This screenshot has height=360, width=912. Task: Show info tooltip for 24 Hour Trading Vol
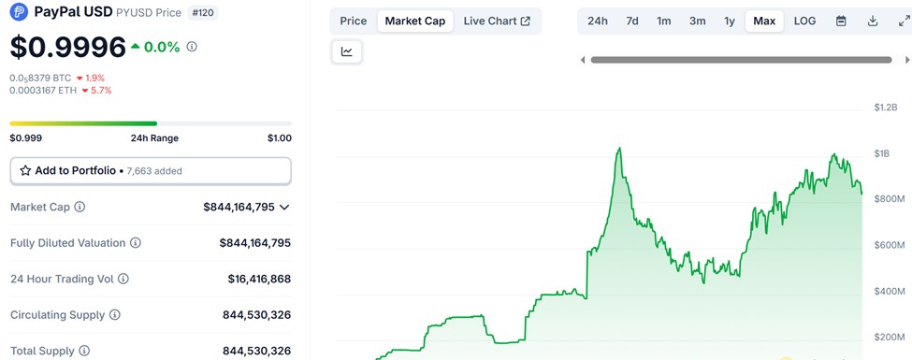pos(123,279)
